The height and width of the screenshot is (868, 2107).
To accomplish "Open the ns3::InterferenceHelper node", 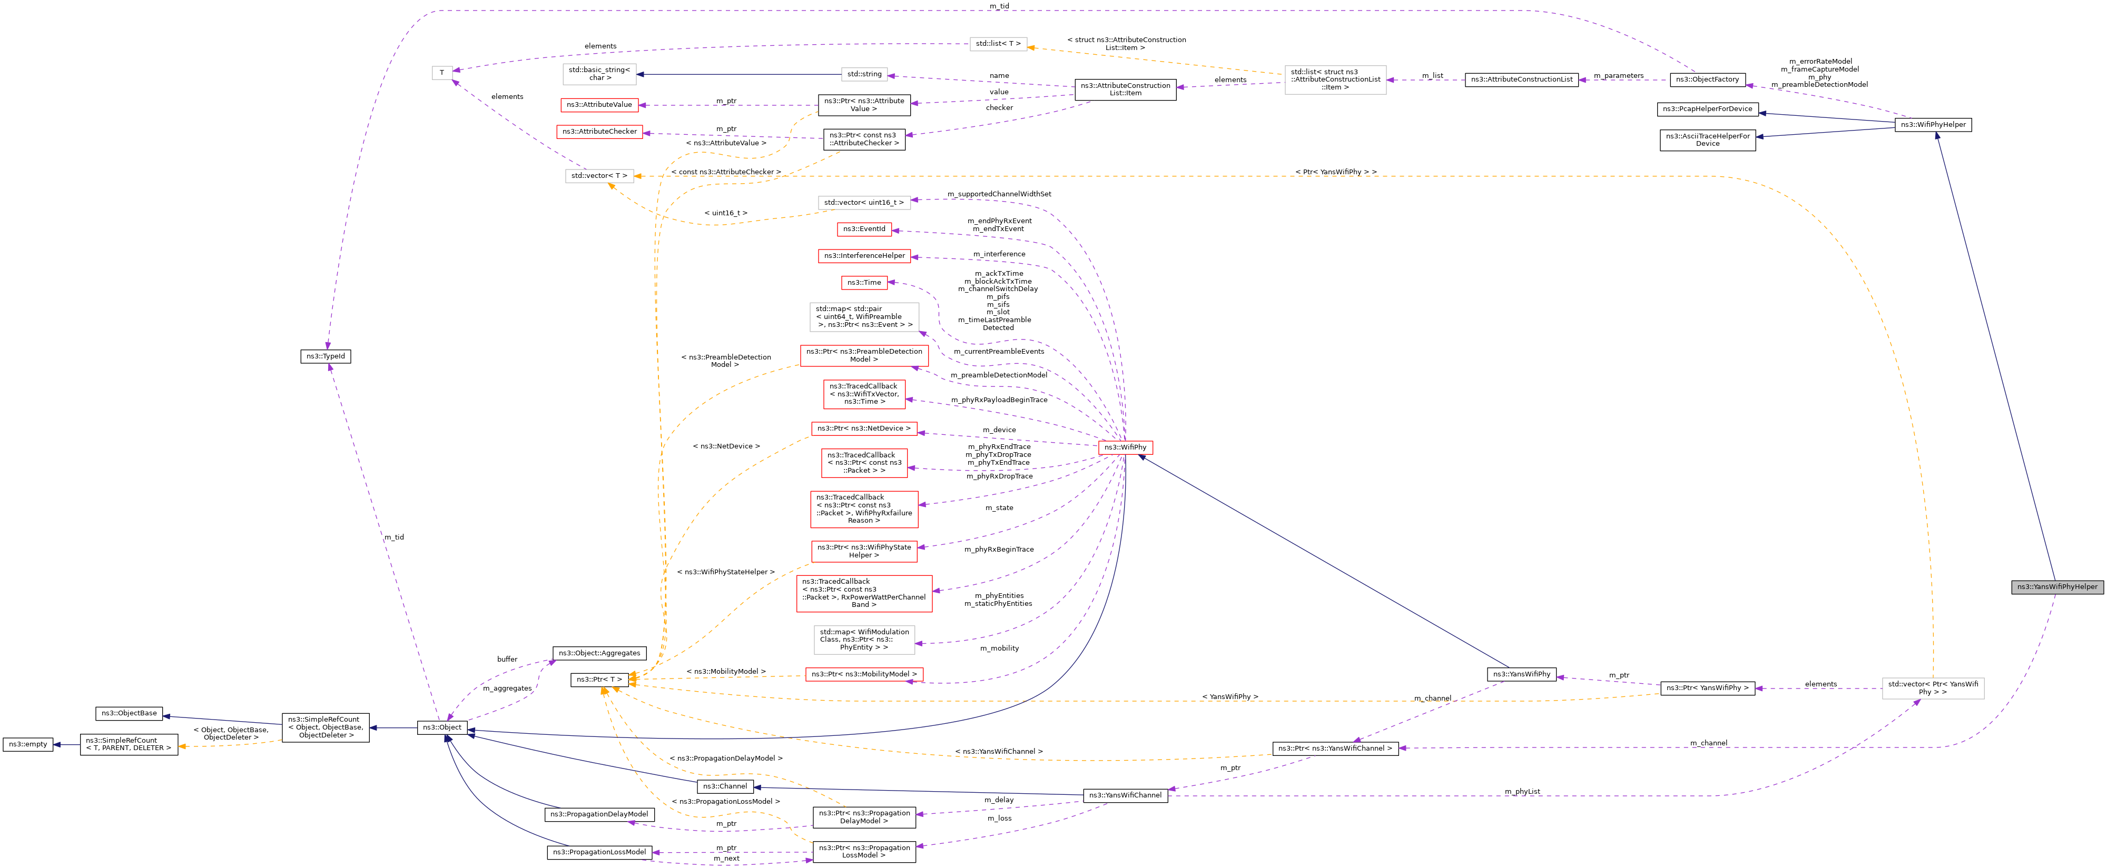I will [x=864, y=256].
